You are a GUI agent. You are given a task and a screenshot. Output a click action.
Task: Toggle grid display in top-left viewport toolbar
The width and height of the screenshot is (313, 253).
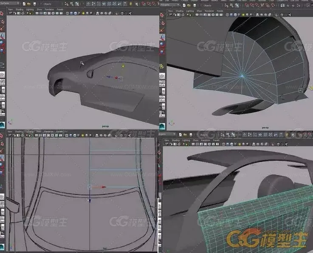(x=37, y=13)
